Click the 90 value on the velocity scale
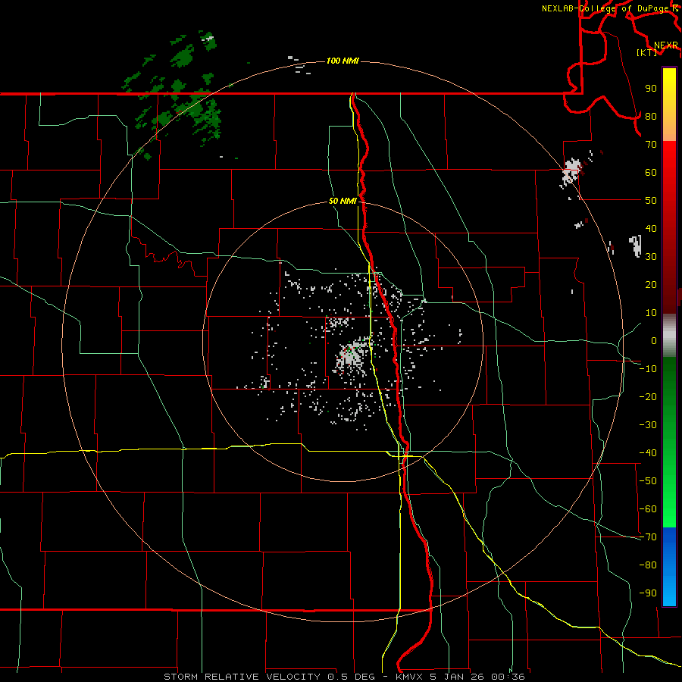 651,89
